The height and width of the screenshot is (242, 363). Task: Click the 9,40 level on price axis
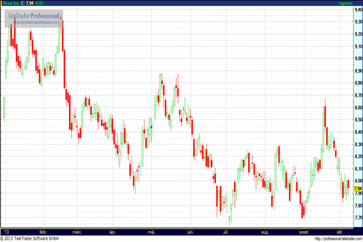point(358,8)
